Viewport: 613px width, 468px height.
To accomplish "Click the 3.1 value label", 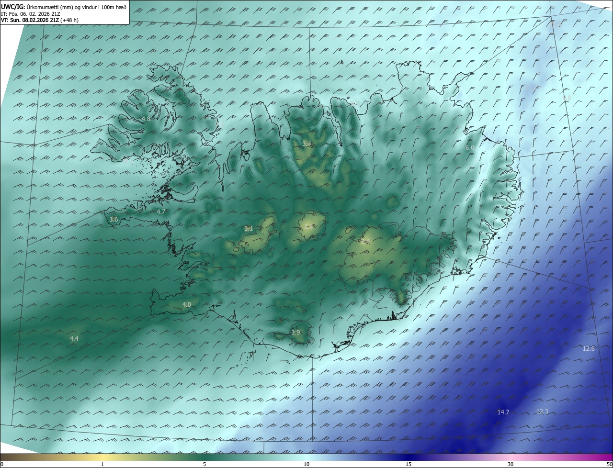I will click(x=249, y=229).
